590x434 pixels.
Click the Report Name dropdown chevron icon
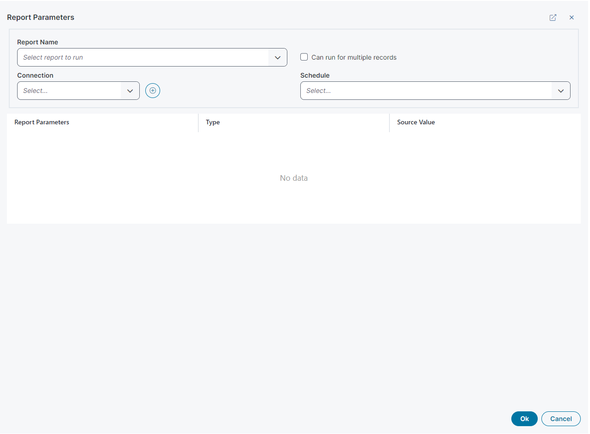pos(277,57)
